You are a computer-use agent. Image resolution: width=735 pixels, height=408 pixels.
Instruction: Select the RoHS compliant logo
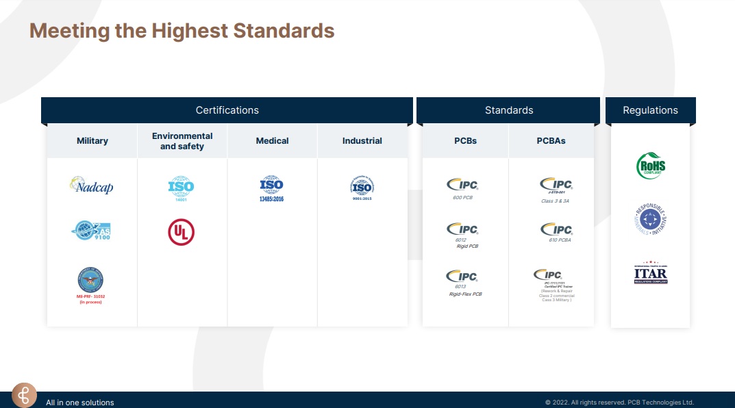(650, 167)
